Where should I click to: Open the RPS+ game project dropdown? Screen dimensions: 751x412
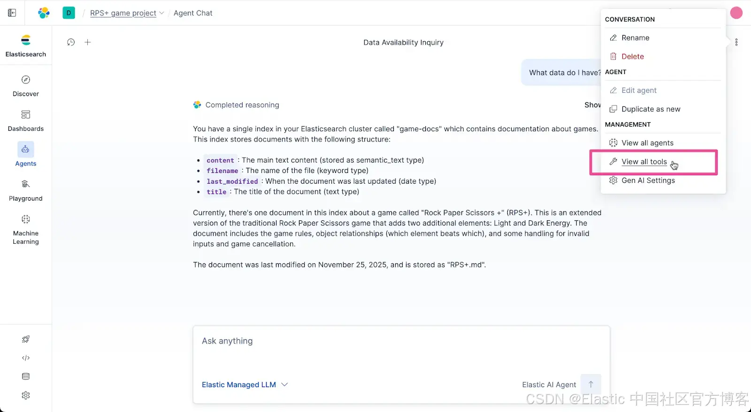[127, 13]
